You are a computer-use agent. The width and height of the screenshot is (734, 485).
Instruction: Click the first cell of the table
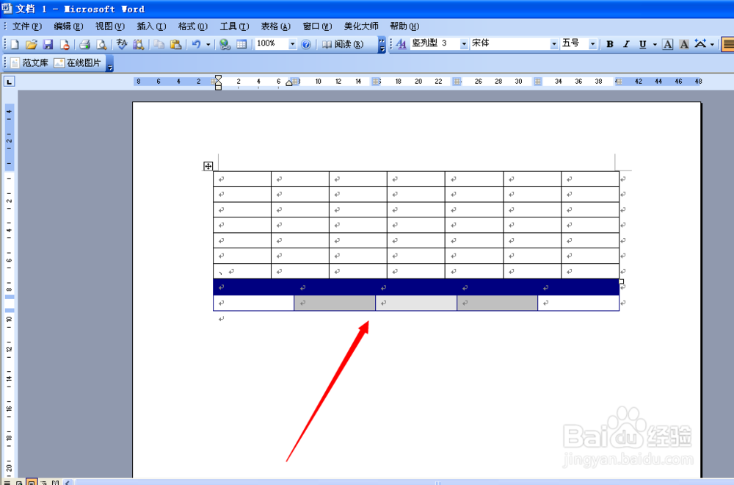click(x=242, y=179)
